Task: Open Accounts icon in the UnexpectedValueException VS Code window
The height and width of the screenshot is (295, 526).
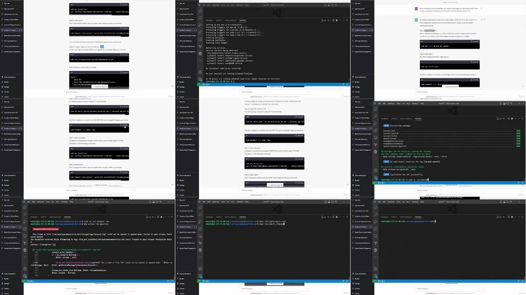Action: [25, 269]
